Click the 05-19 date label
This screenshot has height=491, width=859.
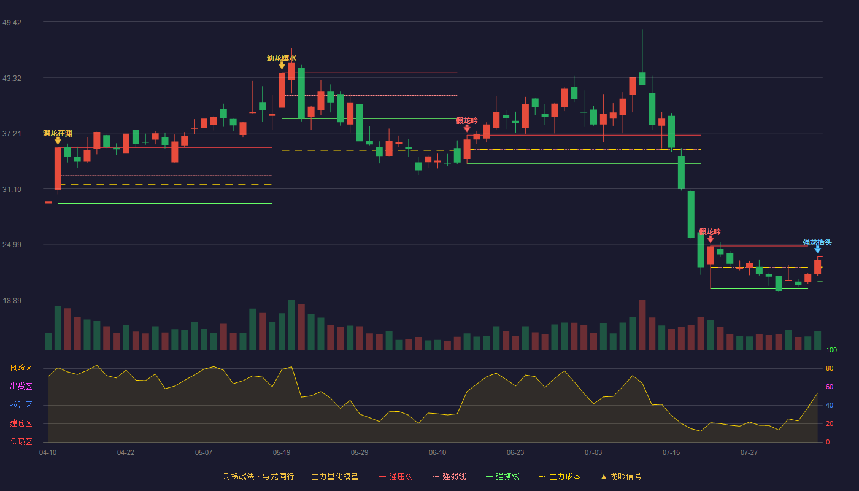click(x=282, y=452)
